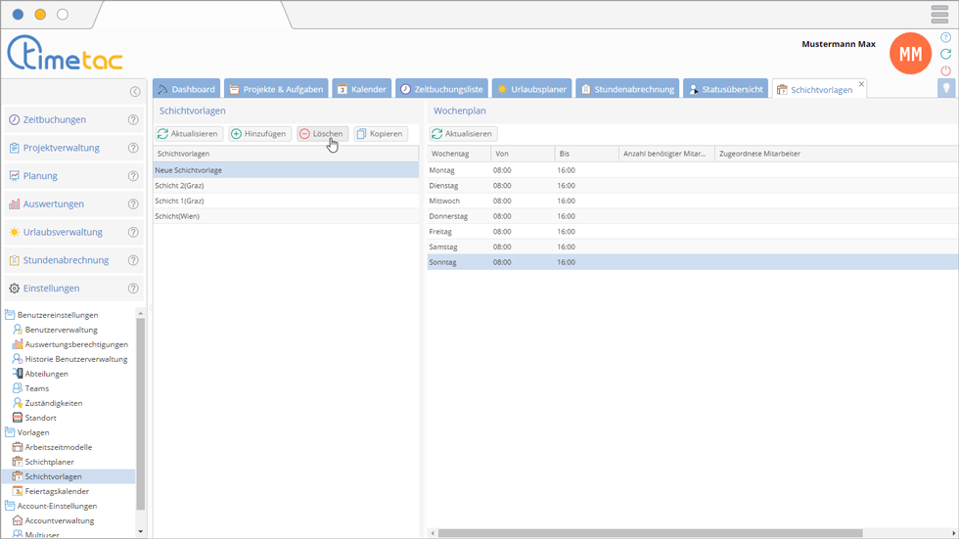The height and width of the screenshot is (539, 959).
Task: Click the MM user avatar
Action: click(910, 55)
